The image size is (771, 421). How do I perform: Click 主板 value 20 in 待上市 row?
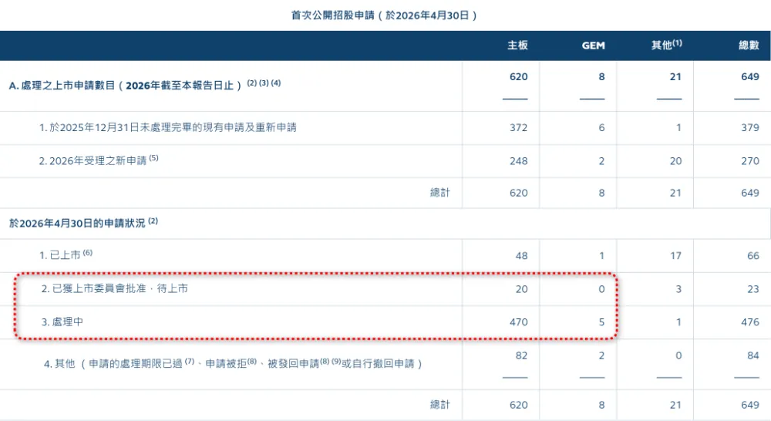coord(522,289)
